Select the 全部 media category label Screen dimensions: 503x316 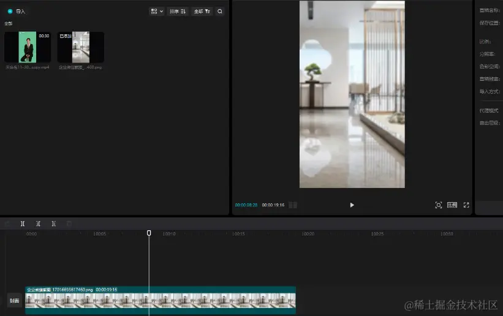point(9,23)
